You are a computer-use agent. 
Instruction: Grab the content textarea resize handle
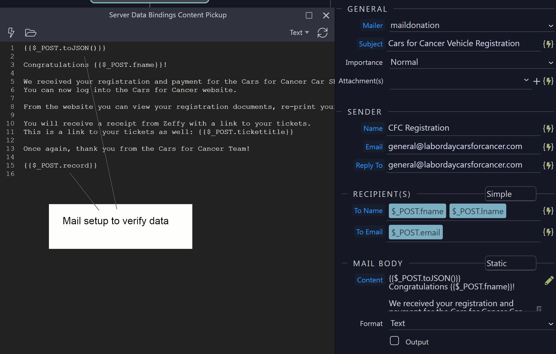[x=539, y=309]
